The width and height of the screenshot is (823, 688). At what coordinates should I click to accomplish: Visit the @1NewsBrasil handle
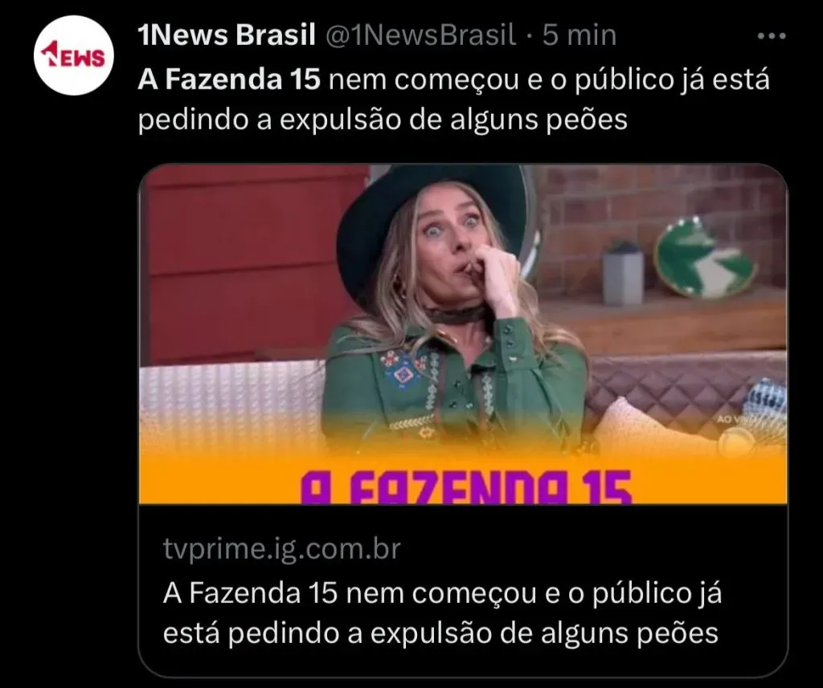(421, 35)
